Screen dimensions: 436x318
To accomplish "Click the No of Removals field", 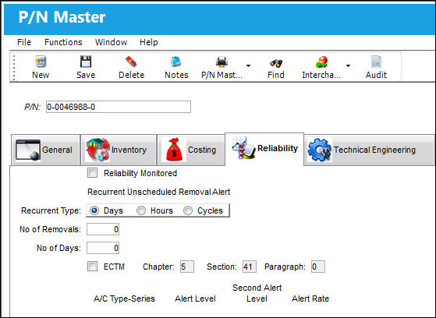I will [103, 229].
